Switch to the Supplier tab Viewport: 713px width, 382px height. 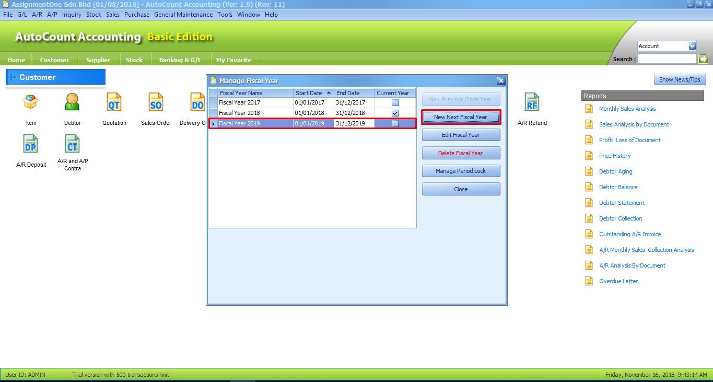tap(98, 60)
